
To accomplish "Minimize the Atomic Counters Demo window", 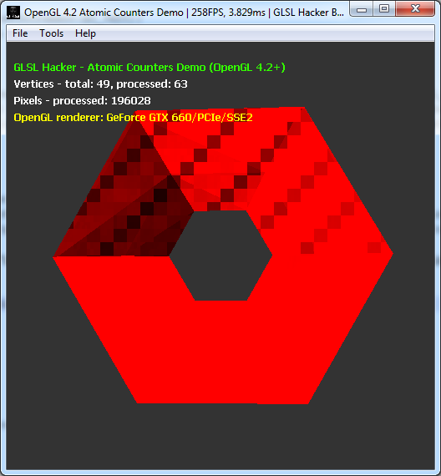I will point(361,9).
